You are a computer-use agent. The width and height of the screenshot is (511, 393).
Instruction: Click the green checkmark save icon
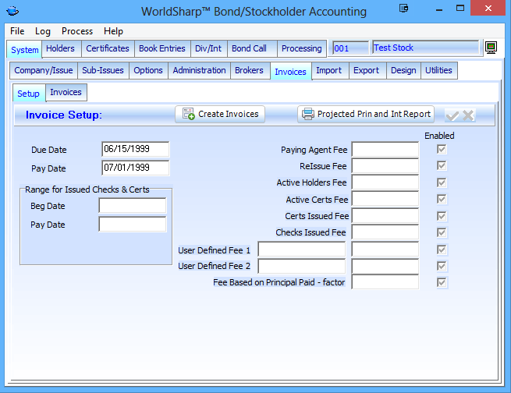click(x=452, y=115)
